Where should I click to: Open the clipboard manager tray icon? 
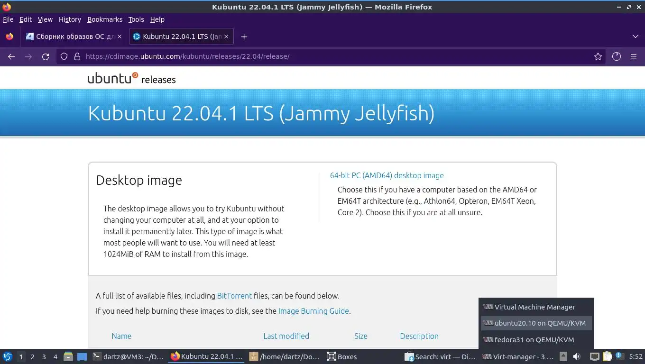coord(607,356)
